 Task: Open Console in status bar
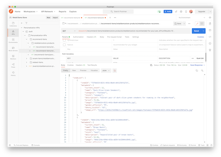tap(36, 145)
